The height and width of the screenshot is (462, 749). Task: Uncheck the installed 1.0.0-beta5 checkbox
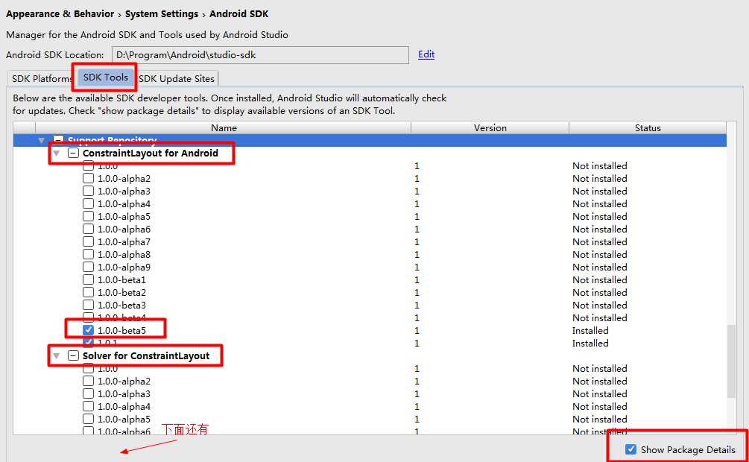point(89,330)
